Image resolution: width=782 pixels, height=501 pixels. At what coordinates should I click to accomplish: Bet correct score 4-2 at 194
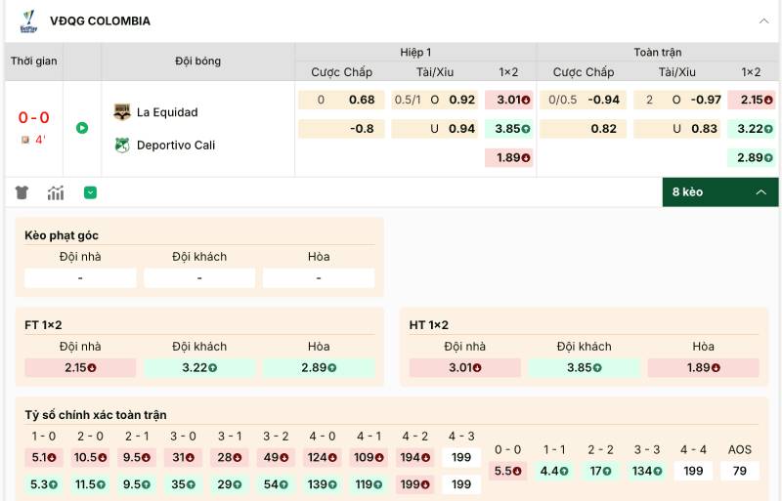pyautogui.click(x=414, y=458)
